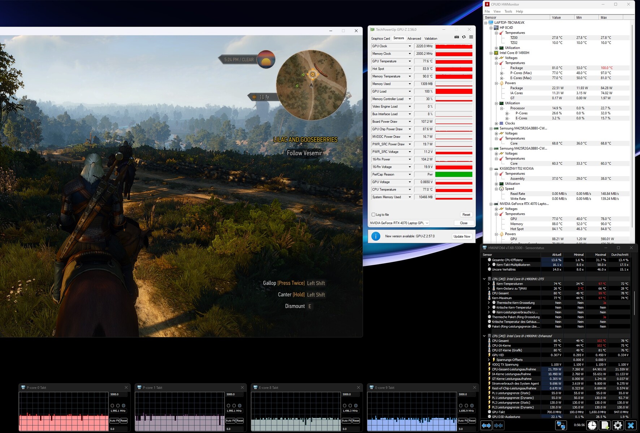Image resolution: width=640 pixels, height=433 pixels.
Task: Open GPU selector combo box in GPU-Z
Action: click(x=399, y=223)
